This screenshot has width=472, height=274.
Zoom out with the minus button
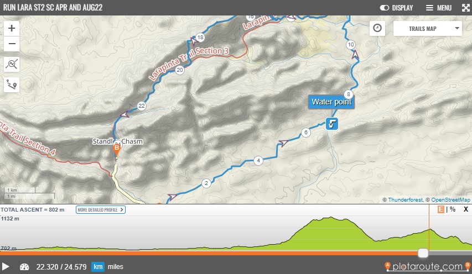(12, 44)
